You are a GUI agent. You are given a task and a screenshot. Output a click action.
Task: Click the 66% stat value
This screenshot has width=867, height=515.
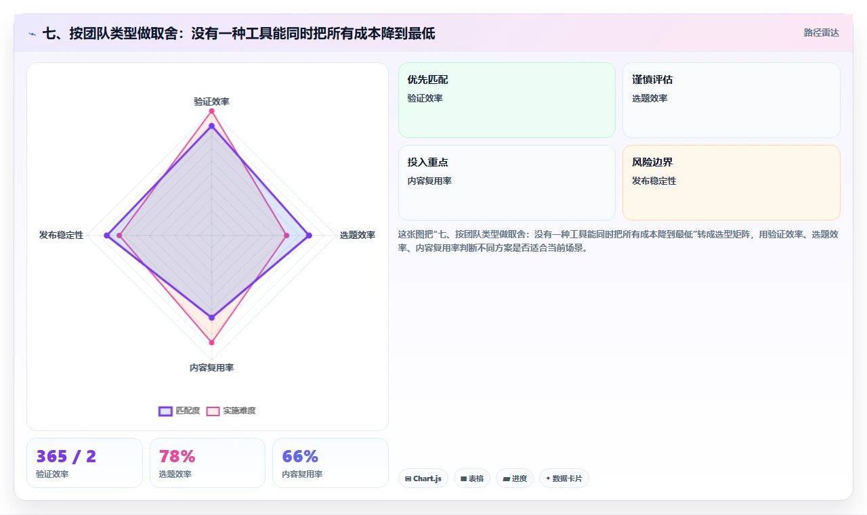point(300,456)
